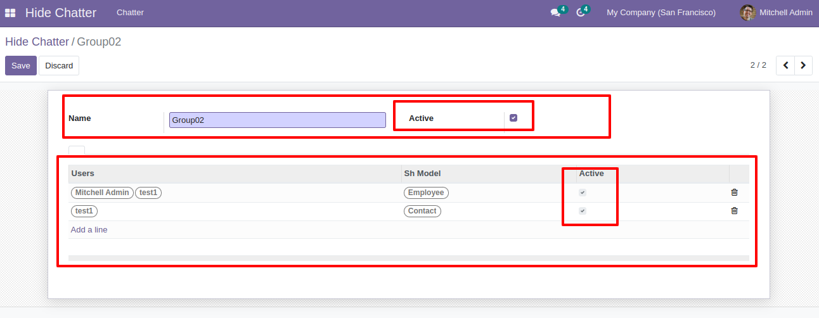Click Mitchell Admin avatar picture
The image size is (819, 318).
tap(748, 13)
